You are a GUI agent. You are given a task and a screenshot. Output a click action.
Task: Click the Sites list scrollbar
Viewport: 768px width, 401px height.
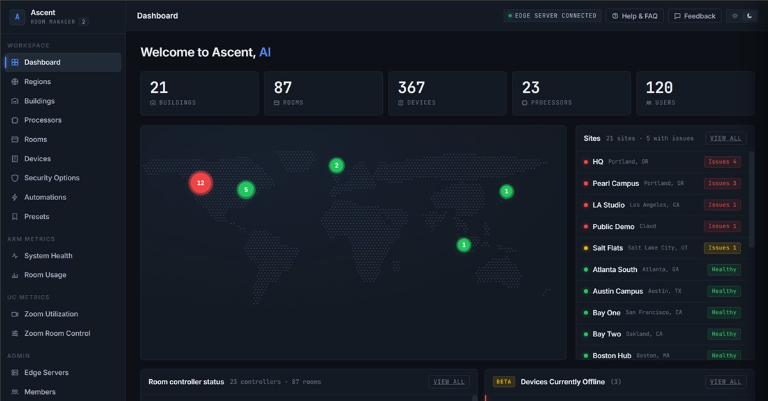tap(751, 200)
